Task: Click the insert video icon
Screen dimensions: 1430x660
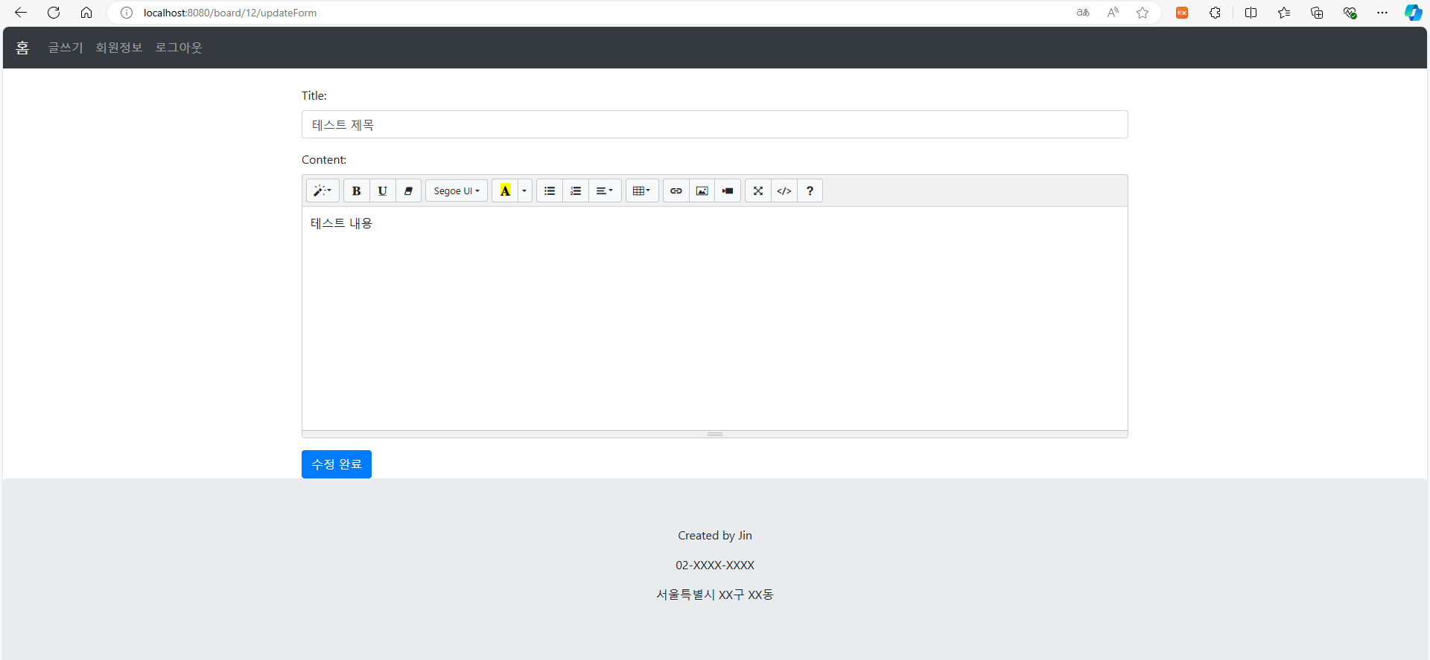Action: [728, 190]
